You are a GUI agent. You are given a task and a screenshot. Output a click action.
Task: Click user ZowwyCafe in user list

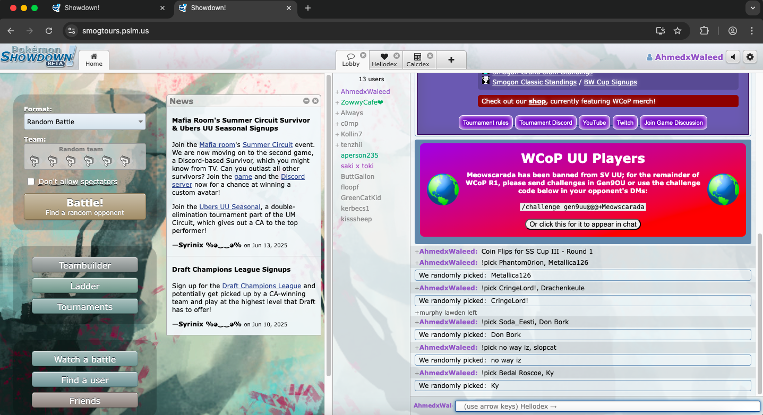362,102
